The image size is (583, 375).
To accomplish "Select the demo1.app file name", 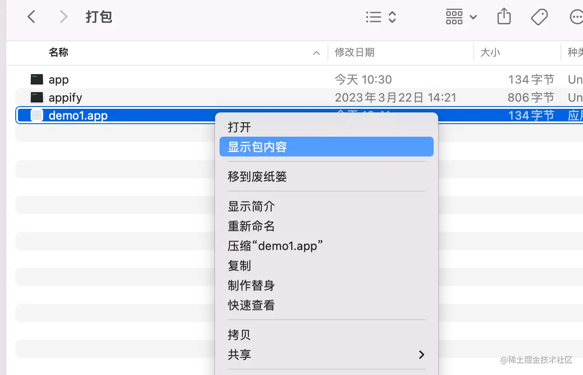I will [x=78, y=116].
